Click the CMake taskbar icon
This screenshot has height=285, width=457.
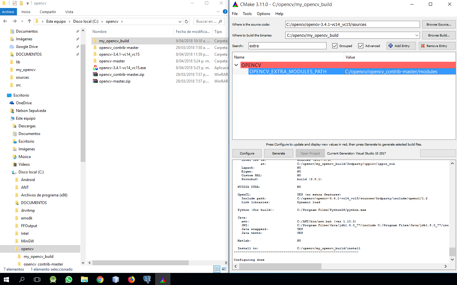coord(163,280)
